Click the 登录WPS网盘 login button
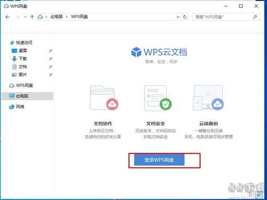This screenshot has width=267, height=200. click(x=159, y=160)
